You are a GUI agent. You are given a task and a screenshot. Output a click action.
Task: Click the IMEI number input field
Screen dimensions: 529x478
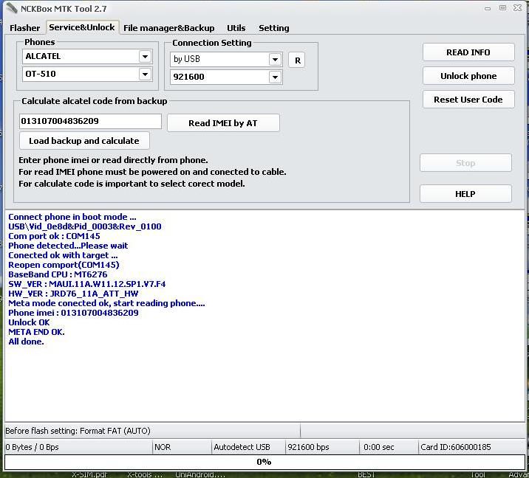coord(89,122)
